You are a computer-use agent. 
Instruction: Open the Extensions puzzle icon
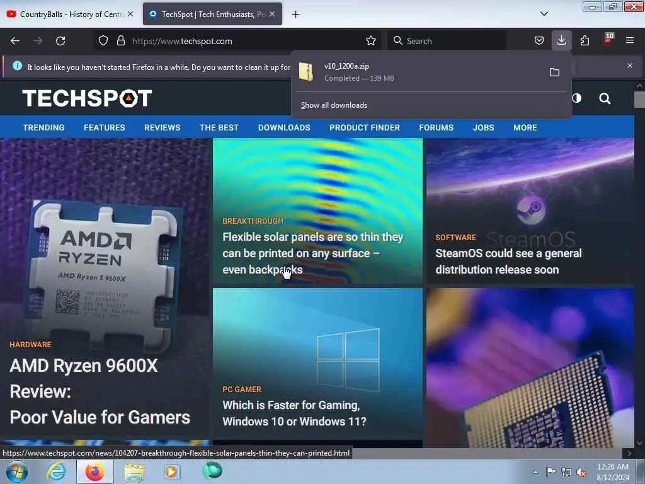tap(585, 41)
